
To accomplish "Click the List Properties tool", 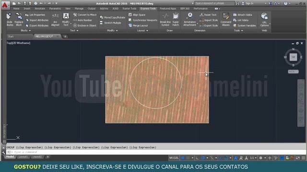I will (35, 15).
